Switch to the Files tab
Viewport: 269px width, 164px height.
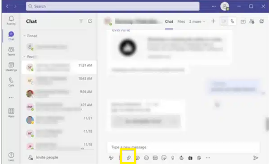click(181, 22)
